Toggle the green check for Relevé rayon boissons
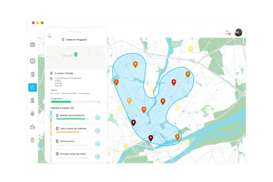 (51, 117)
